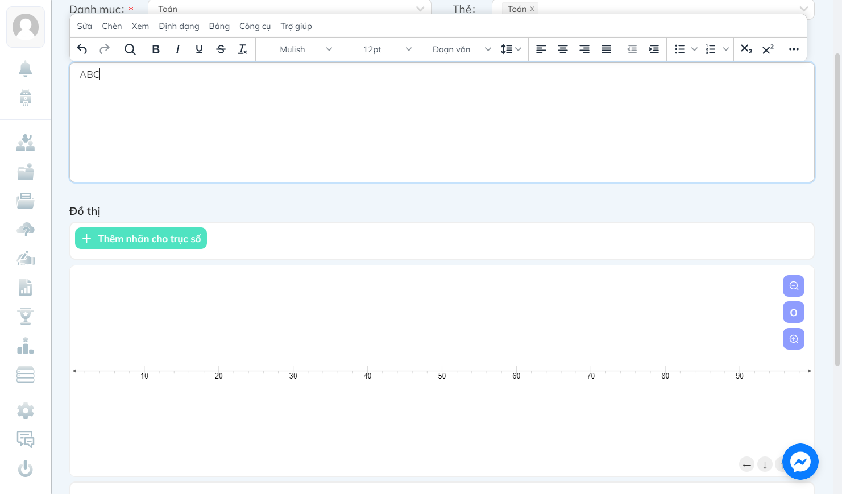Apply superscript formatting
The height and width of the screenshot is (494, 842).
(768, 49)
